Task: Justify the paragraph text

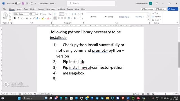Action: (x=65, y=18)
